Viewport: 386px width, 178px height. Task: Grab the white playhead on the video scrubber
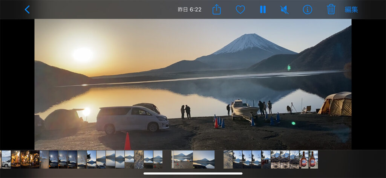[173, 159]
